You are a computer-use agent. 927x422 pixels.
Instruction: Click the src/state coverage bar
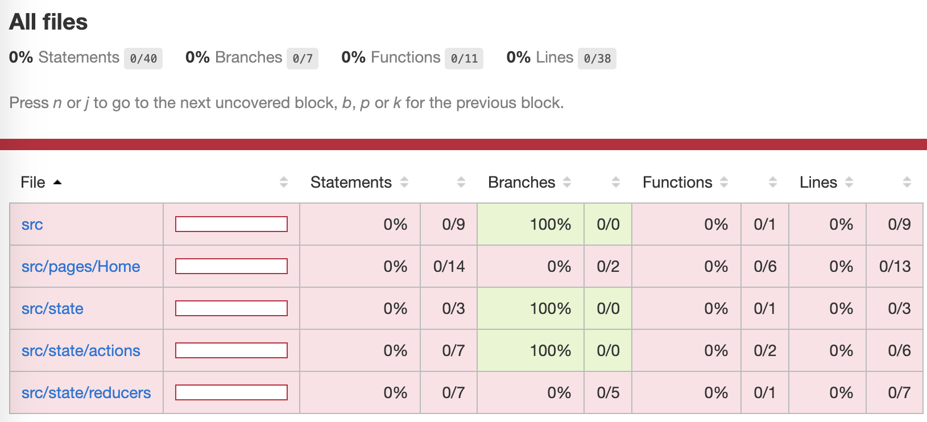(231, 308)
